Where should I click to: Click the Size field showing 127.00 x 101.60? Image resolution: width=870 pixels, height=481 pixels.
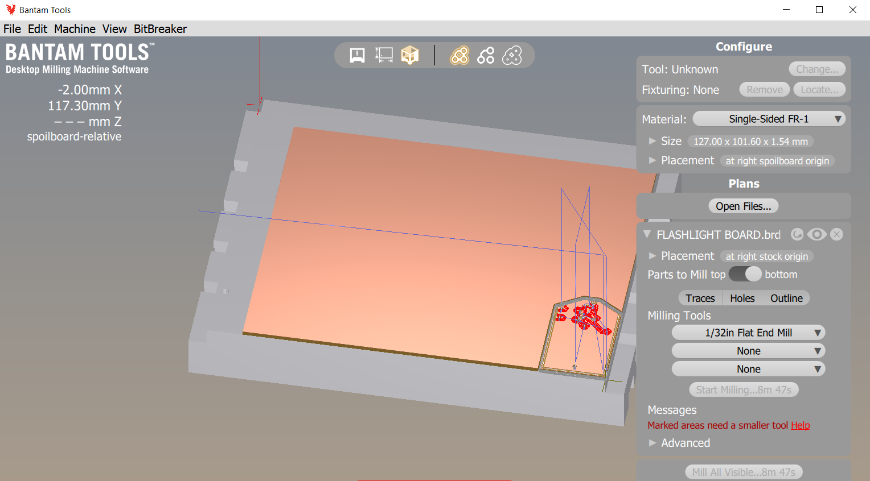[750, 141]
